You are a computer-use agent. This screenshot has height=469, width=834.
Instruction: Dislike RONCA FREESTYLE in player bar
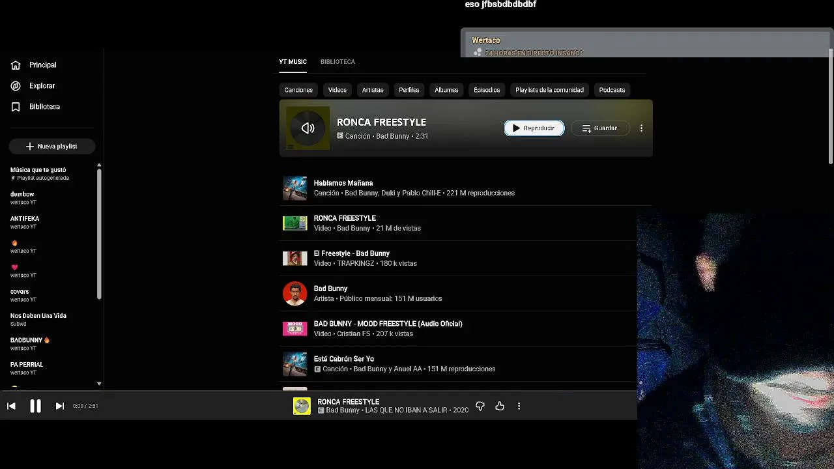pyautogui.click(x=480, y=406)
